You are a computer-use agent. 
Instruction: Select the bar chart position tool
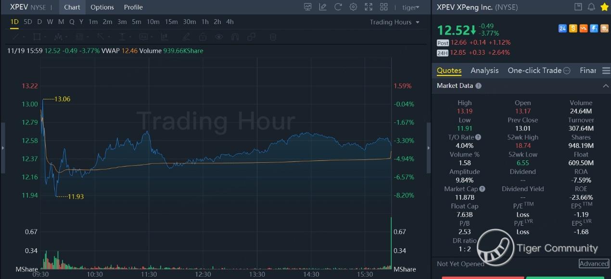tap(165, 36)
